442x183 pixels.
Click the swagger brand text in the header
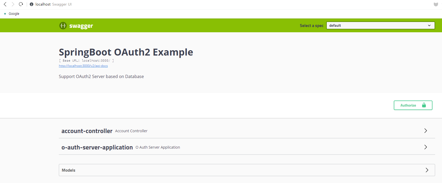point(81,26)
